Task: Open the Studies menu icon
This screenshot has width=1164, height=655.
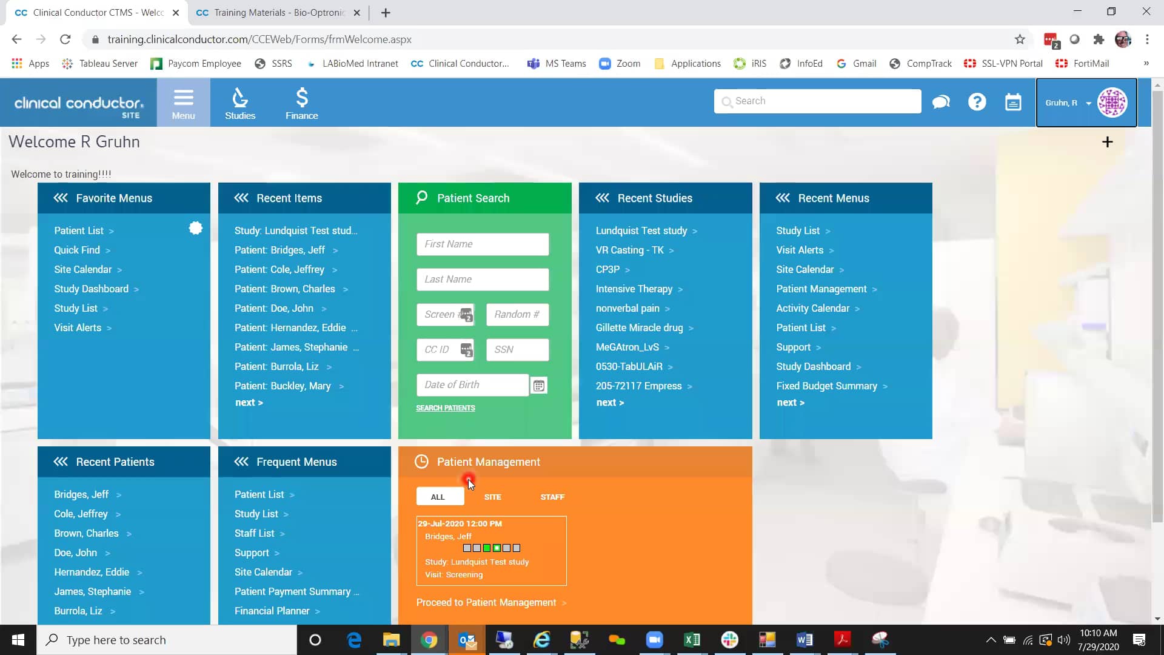Action: point(240,102)
